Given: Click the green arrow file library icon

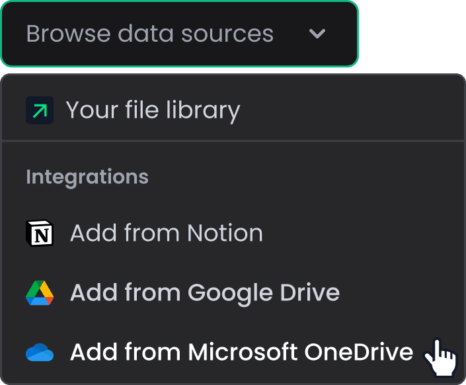Looking at the screenshot, I should 40,110.
